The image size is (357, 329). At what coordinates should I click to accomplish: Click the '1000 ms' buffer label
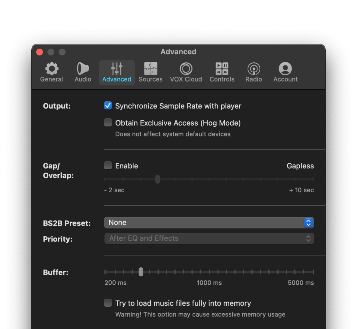(x=209, y=283)
